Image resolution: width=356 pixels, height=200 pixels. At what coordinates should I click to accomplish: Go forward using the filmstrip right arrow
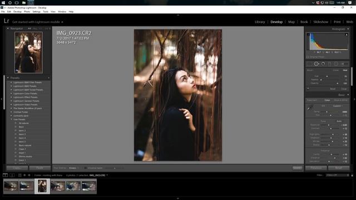pos(29,175)
